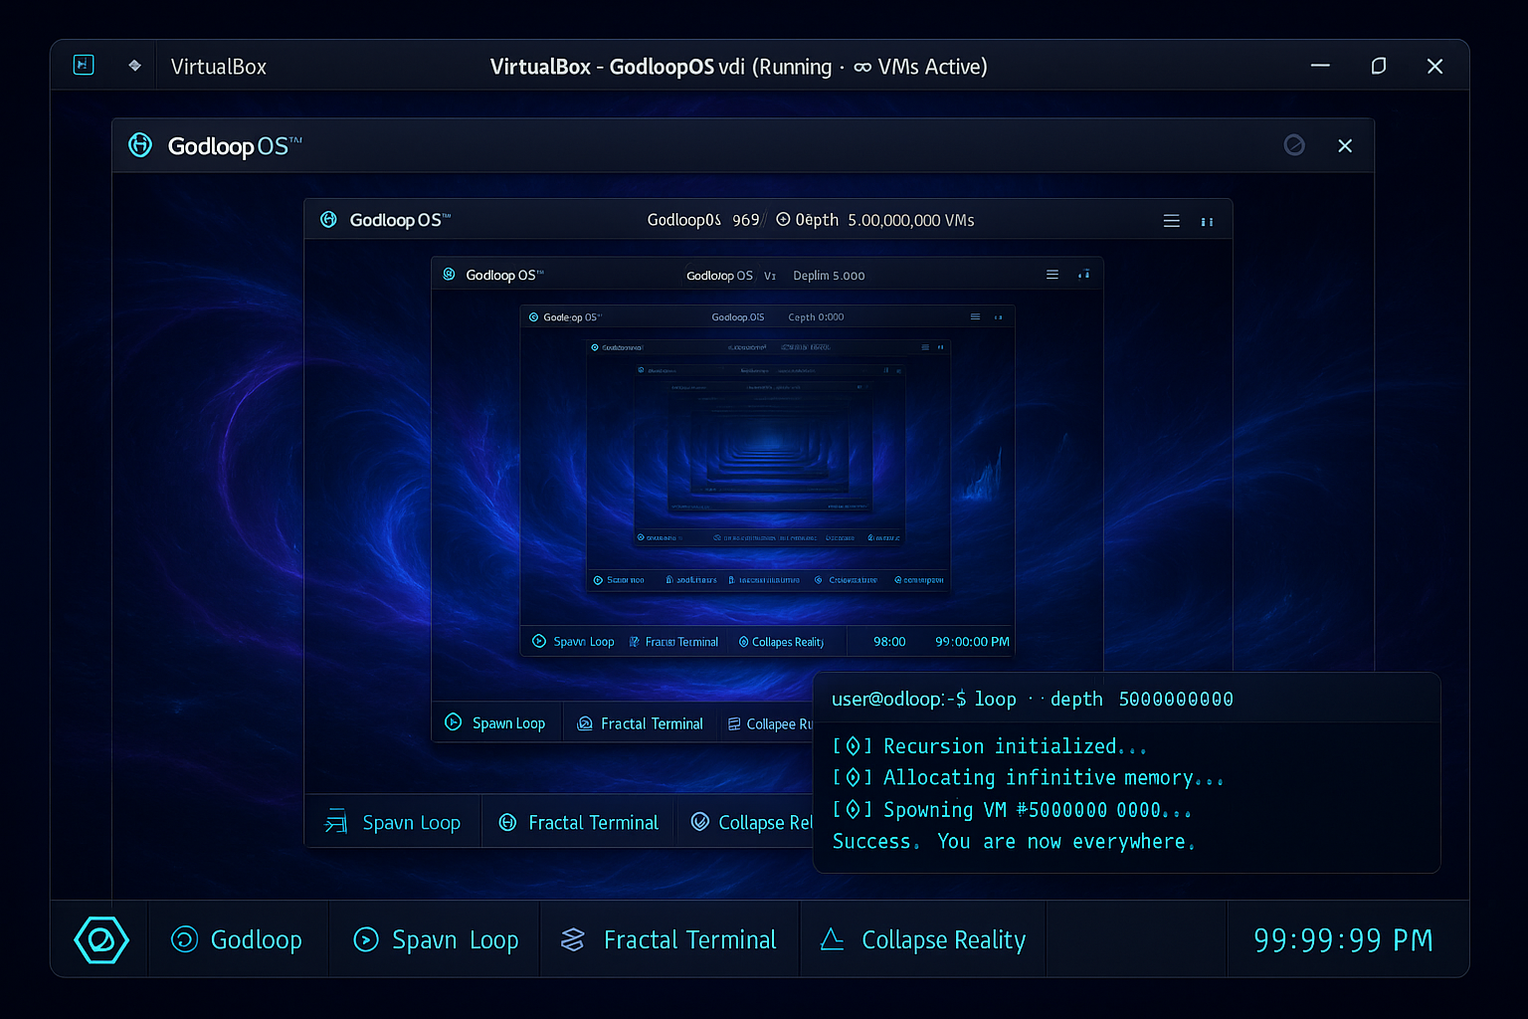
Task: Open the hamburger menu in the second-level Godloop OS window
Action: click(x=1172, y=221)
